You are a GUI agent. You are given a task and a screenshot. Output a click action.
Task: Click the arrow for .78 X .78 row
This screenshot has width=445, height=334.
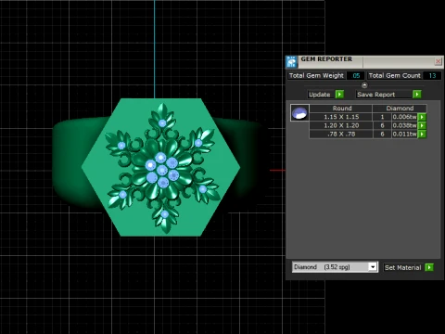tap(422, 135)
